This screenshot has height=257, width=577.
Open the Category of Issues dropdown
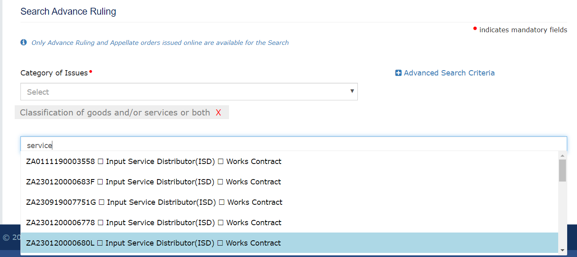coord(189,92)
